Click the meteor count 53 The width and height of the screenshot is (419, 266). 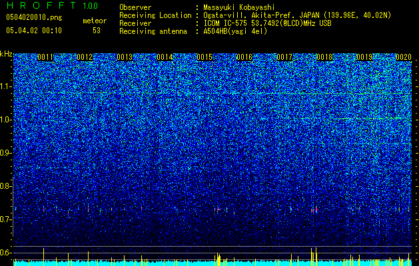click(97, 31)
